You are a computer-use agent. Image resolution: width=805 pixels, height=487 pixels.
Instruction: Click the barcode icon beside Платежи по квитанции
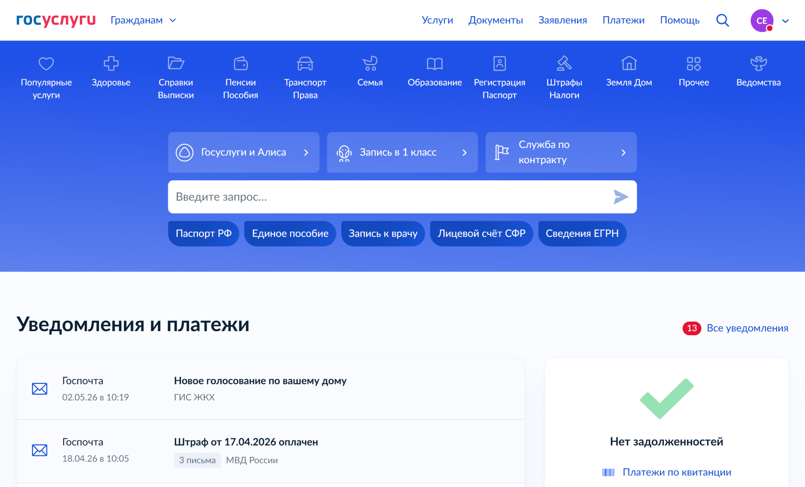tap(608, 472)
